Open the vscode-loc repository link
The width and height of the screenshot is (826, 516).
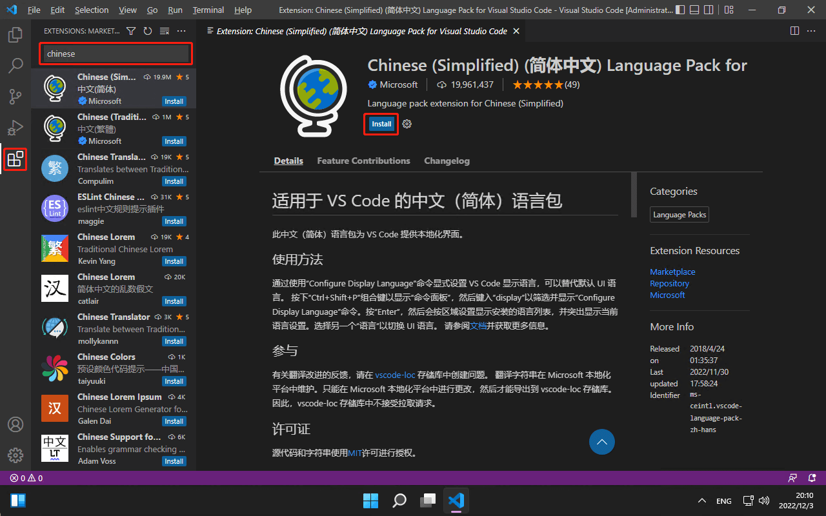pyautogui.click(x=395, y=375)
